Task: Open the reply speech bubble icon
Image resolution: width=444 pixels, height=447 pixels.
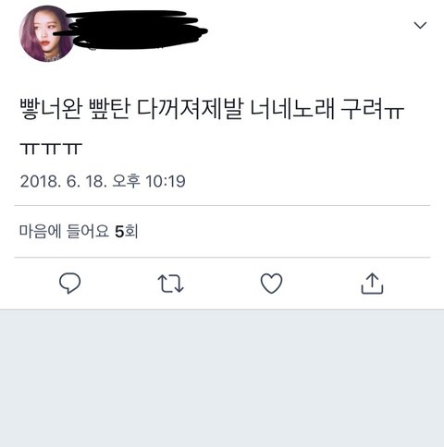Action: pyautogui.click(x=69, y=284)
